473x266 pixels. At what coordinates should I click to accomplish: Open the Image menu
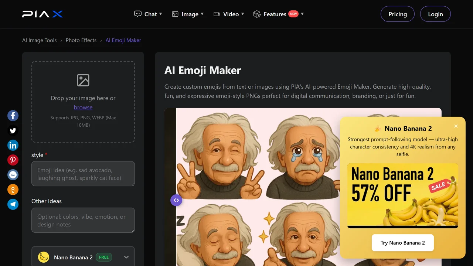click(x=188, y=14)
